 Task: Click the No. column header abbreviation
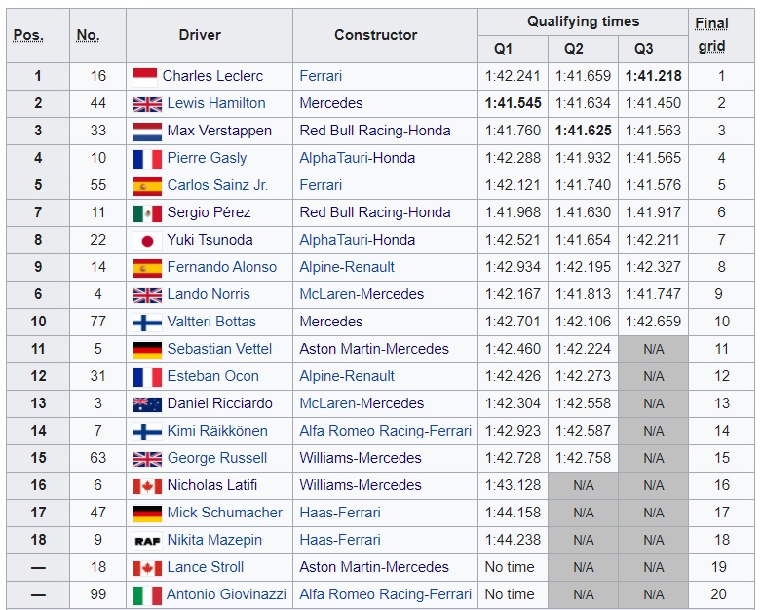click(88, 35)
